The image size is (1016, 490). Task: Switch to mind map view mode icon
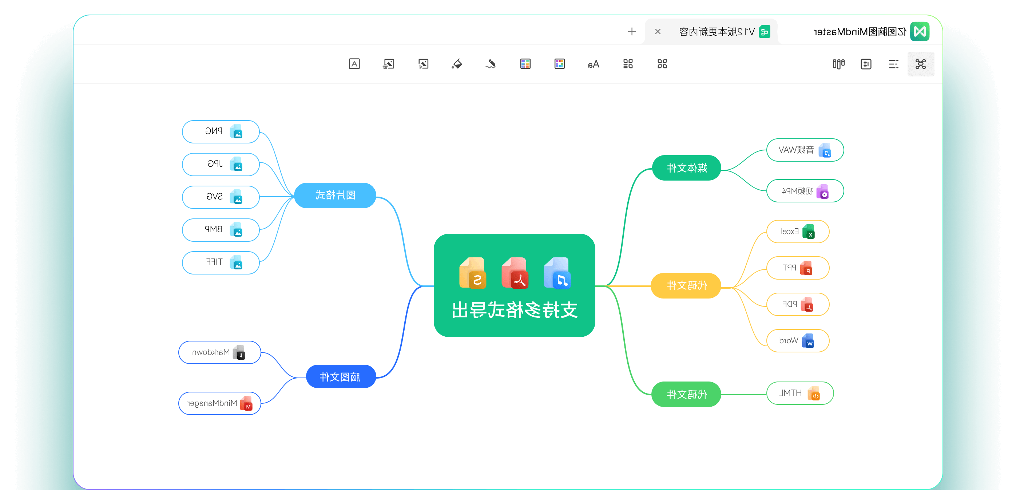(920, 64)
